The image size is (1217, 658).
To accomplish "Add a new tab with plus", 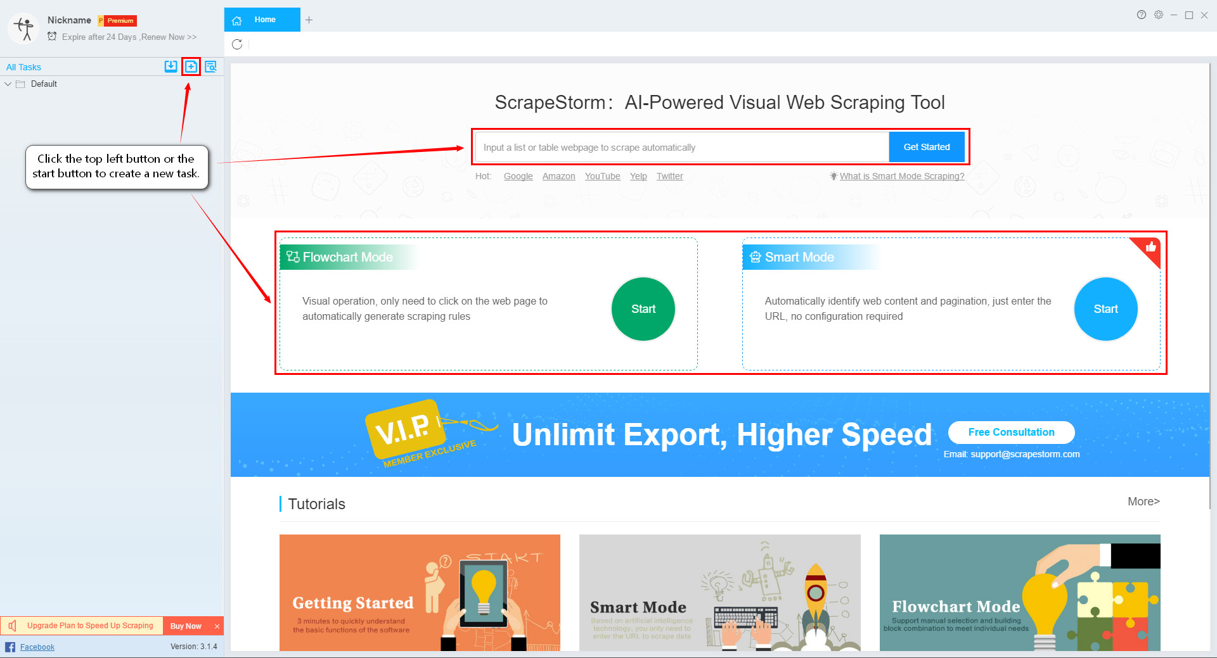I will tap(309, 20).
